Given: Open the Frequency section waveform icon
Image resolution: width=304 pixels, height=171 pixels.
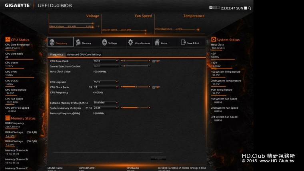Looking at the screenshot, I should click(52, 42).
